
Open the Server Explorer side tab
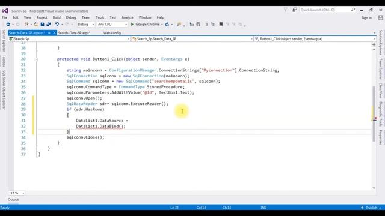click(4, 41)
